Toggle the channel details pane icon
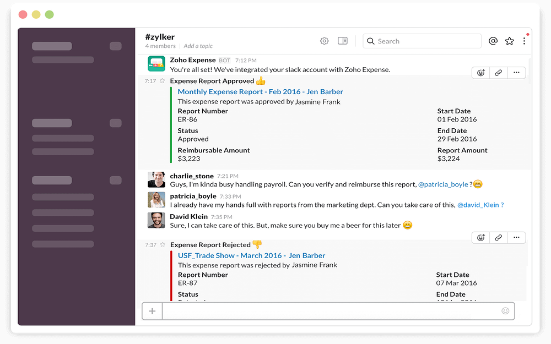This screenshot has height=344, width=551. (x=343, y=41)
